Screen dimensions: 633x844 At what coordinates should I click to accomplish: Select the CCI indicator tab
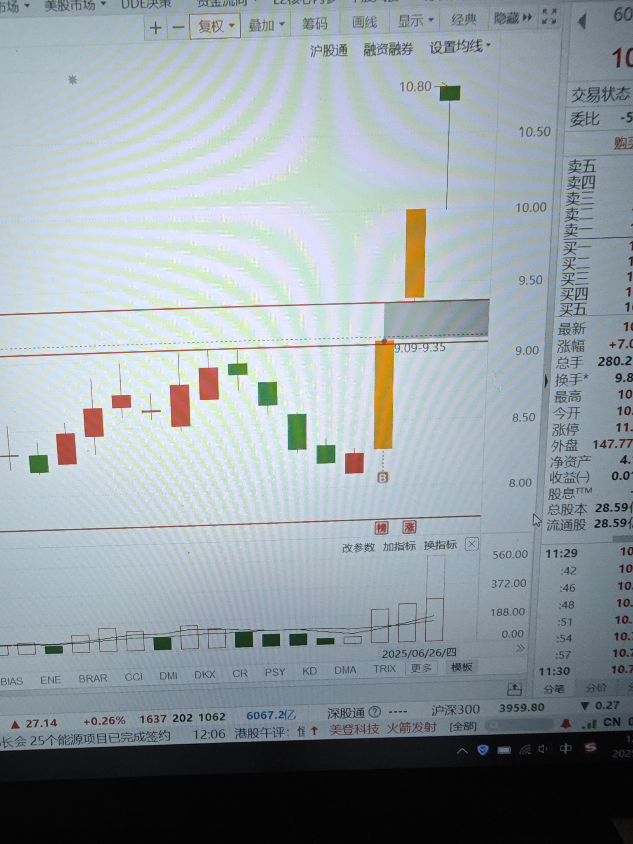(x=134, y=677)
